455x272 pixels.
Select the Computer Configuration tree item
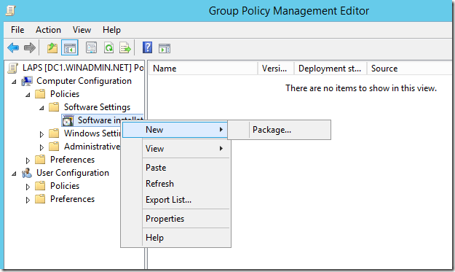[x=84, y=81]
